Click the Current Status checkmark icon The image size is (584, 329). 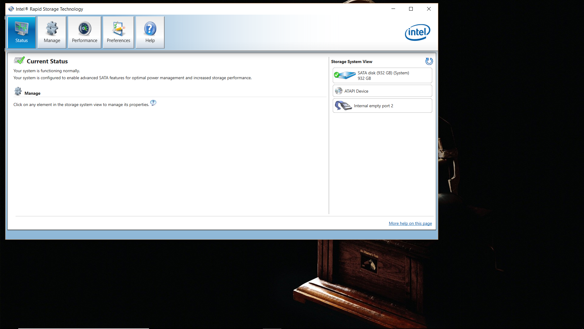(19, 60)
